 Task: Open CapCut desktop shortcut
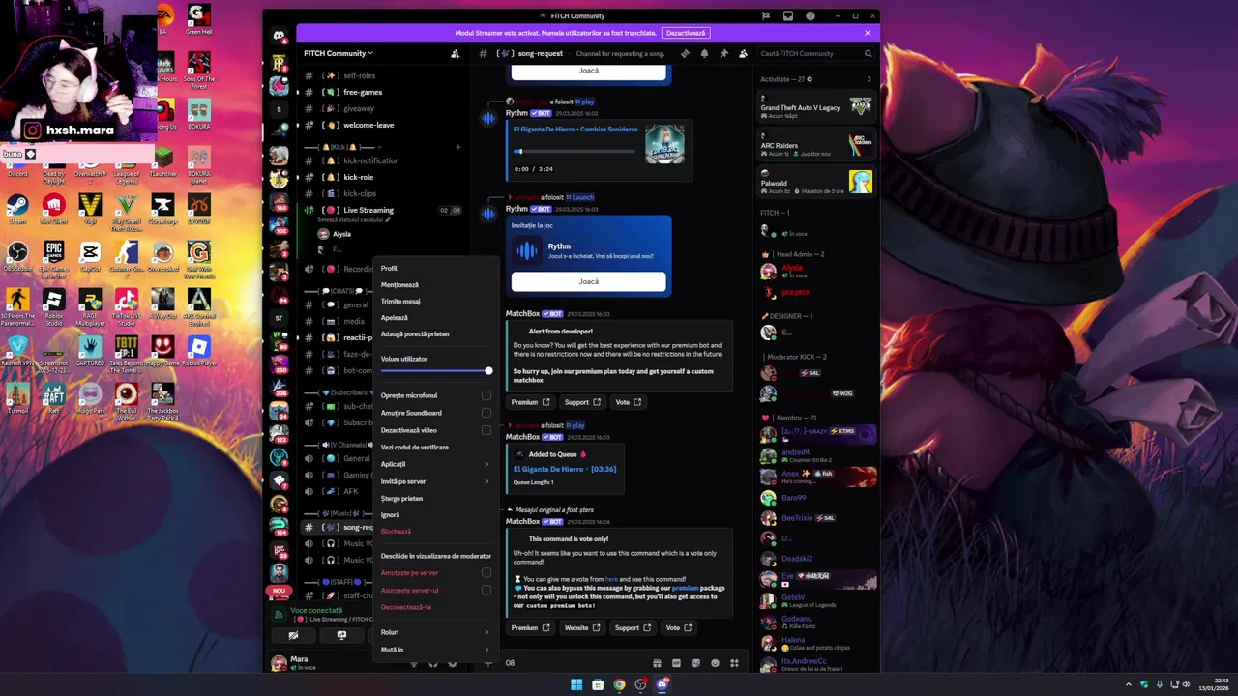coord(90,257)
